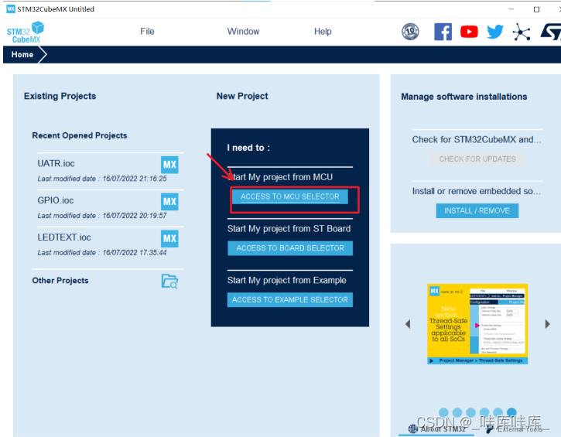
Task: Open the File menu
Action: click(x=147, y=32)
